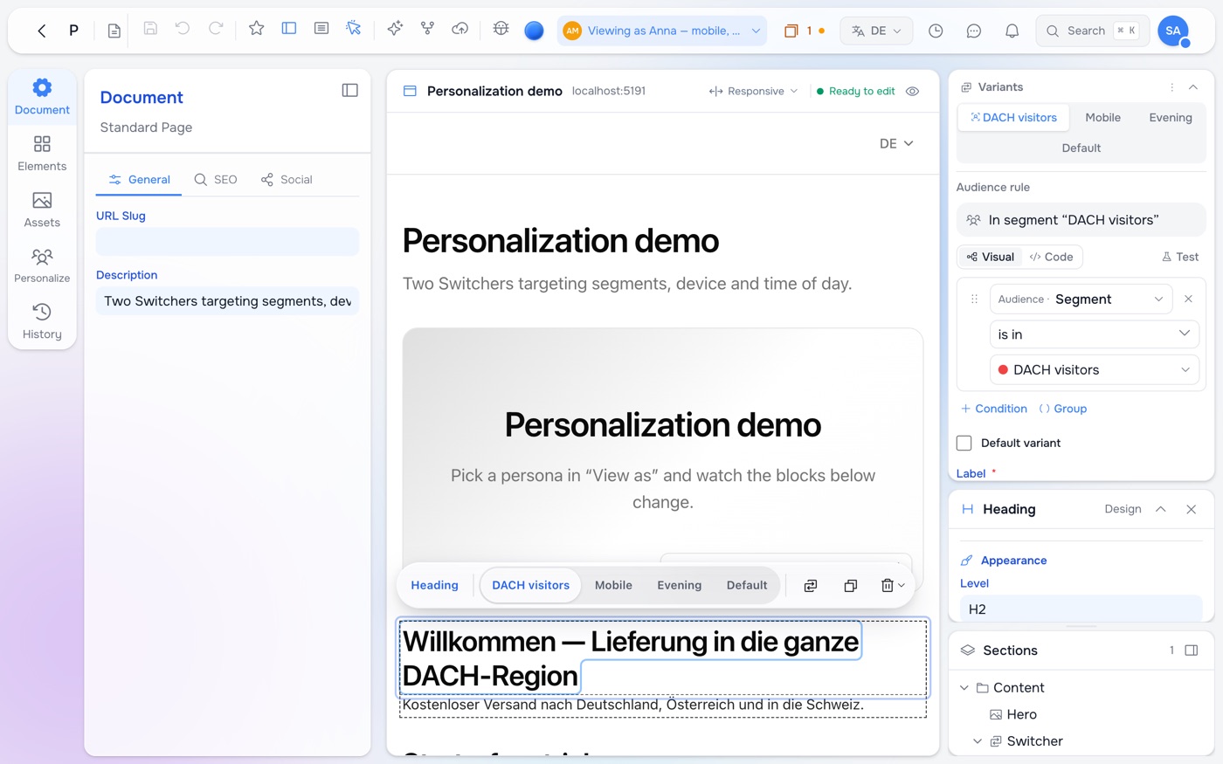Image resolution: width=1223 pixels, height=764 pixels.
Task: Click into the URL Slug field
Action: (227, 242)
